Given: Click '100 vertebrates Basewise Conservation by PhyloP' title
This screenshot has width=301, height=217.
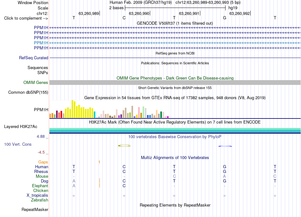Looking at the screenshot, I should tap(175, 137).
